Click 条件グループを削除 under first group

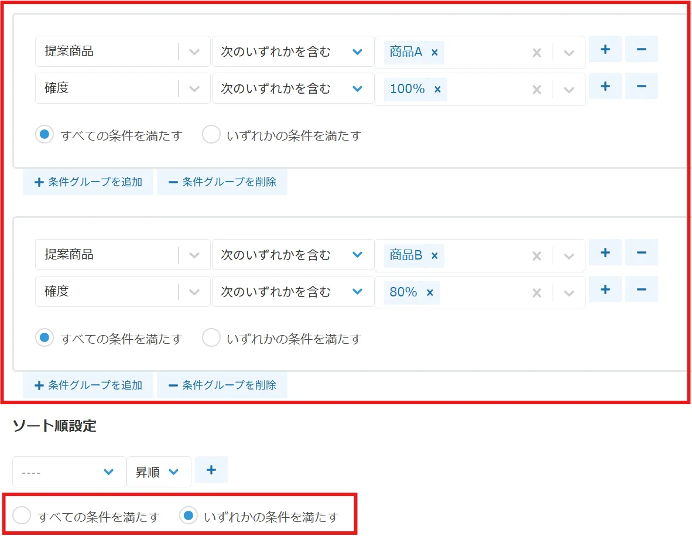tap(222, 182)
